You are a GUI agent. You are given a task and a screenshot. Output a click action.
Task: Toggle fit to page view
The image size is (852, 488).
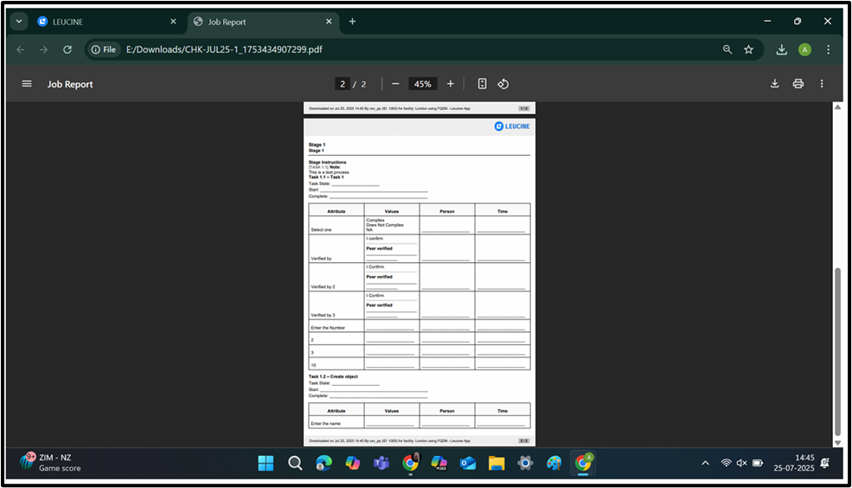[483, 84]
